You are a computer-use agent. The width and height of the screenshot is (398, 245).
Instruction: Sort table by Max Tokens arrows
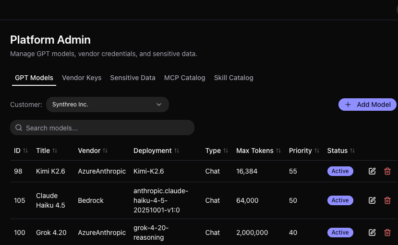pos(278,151)
